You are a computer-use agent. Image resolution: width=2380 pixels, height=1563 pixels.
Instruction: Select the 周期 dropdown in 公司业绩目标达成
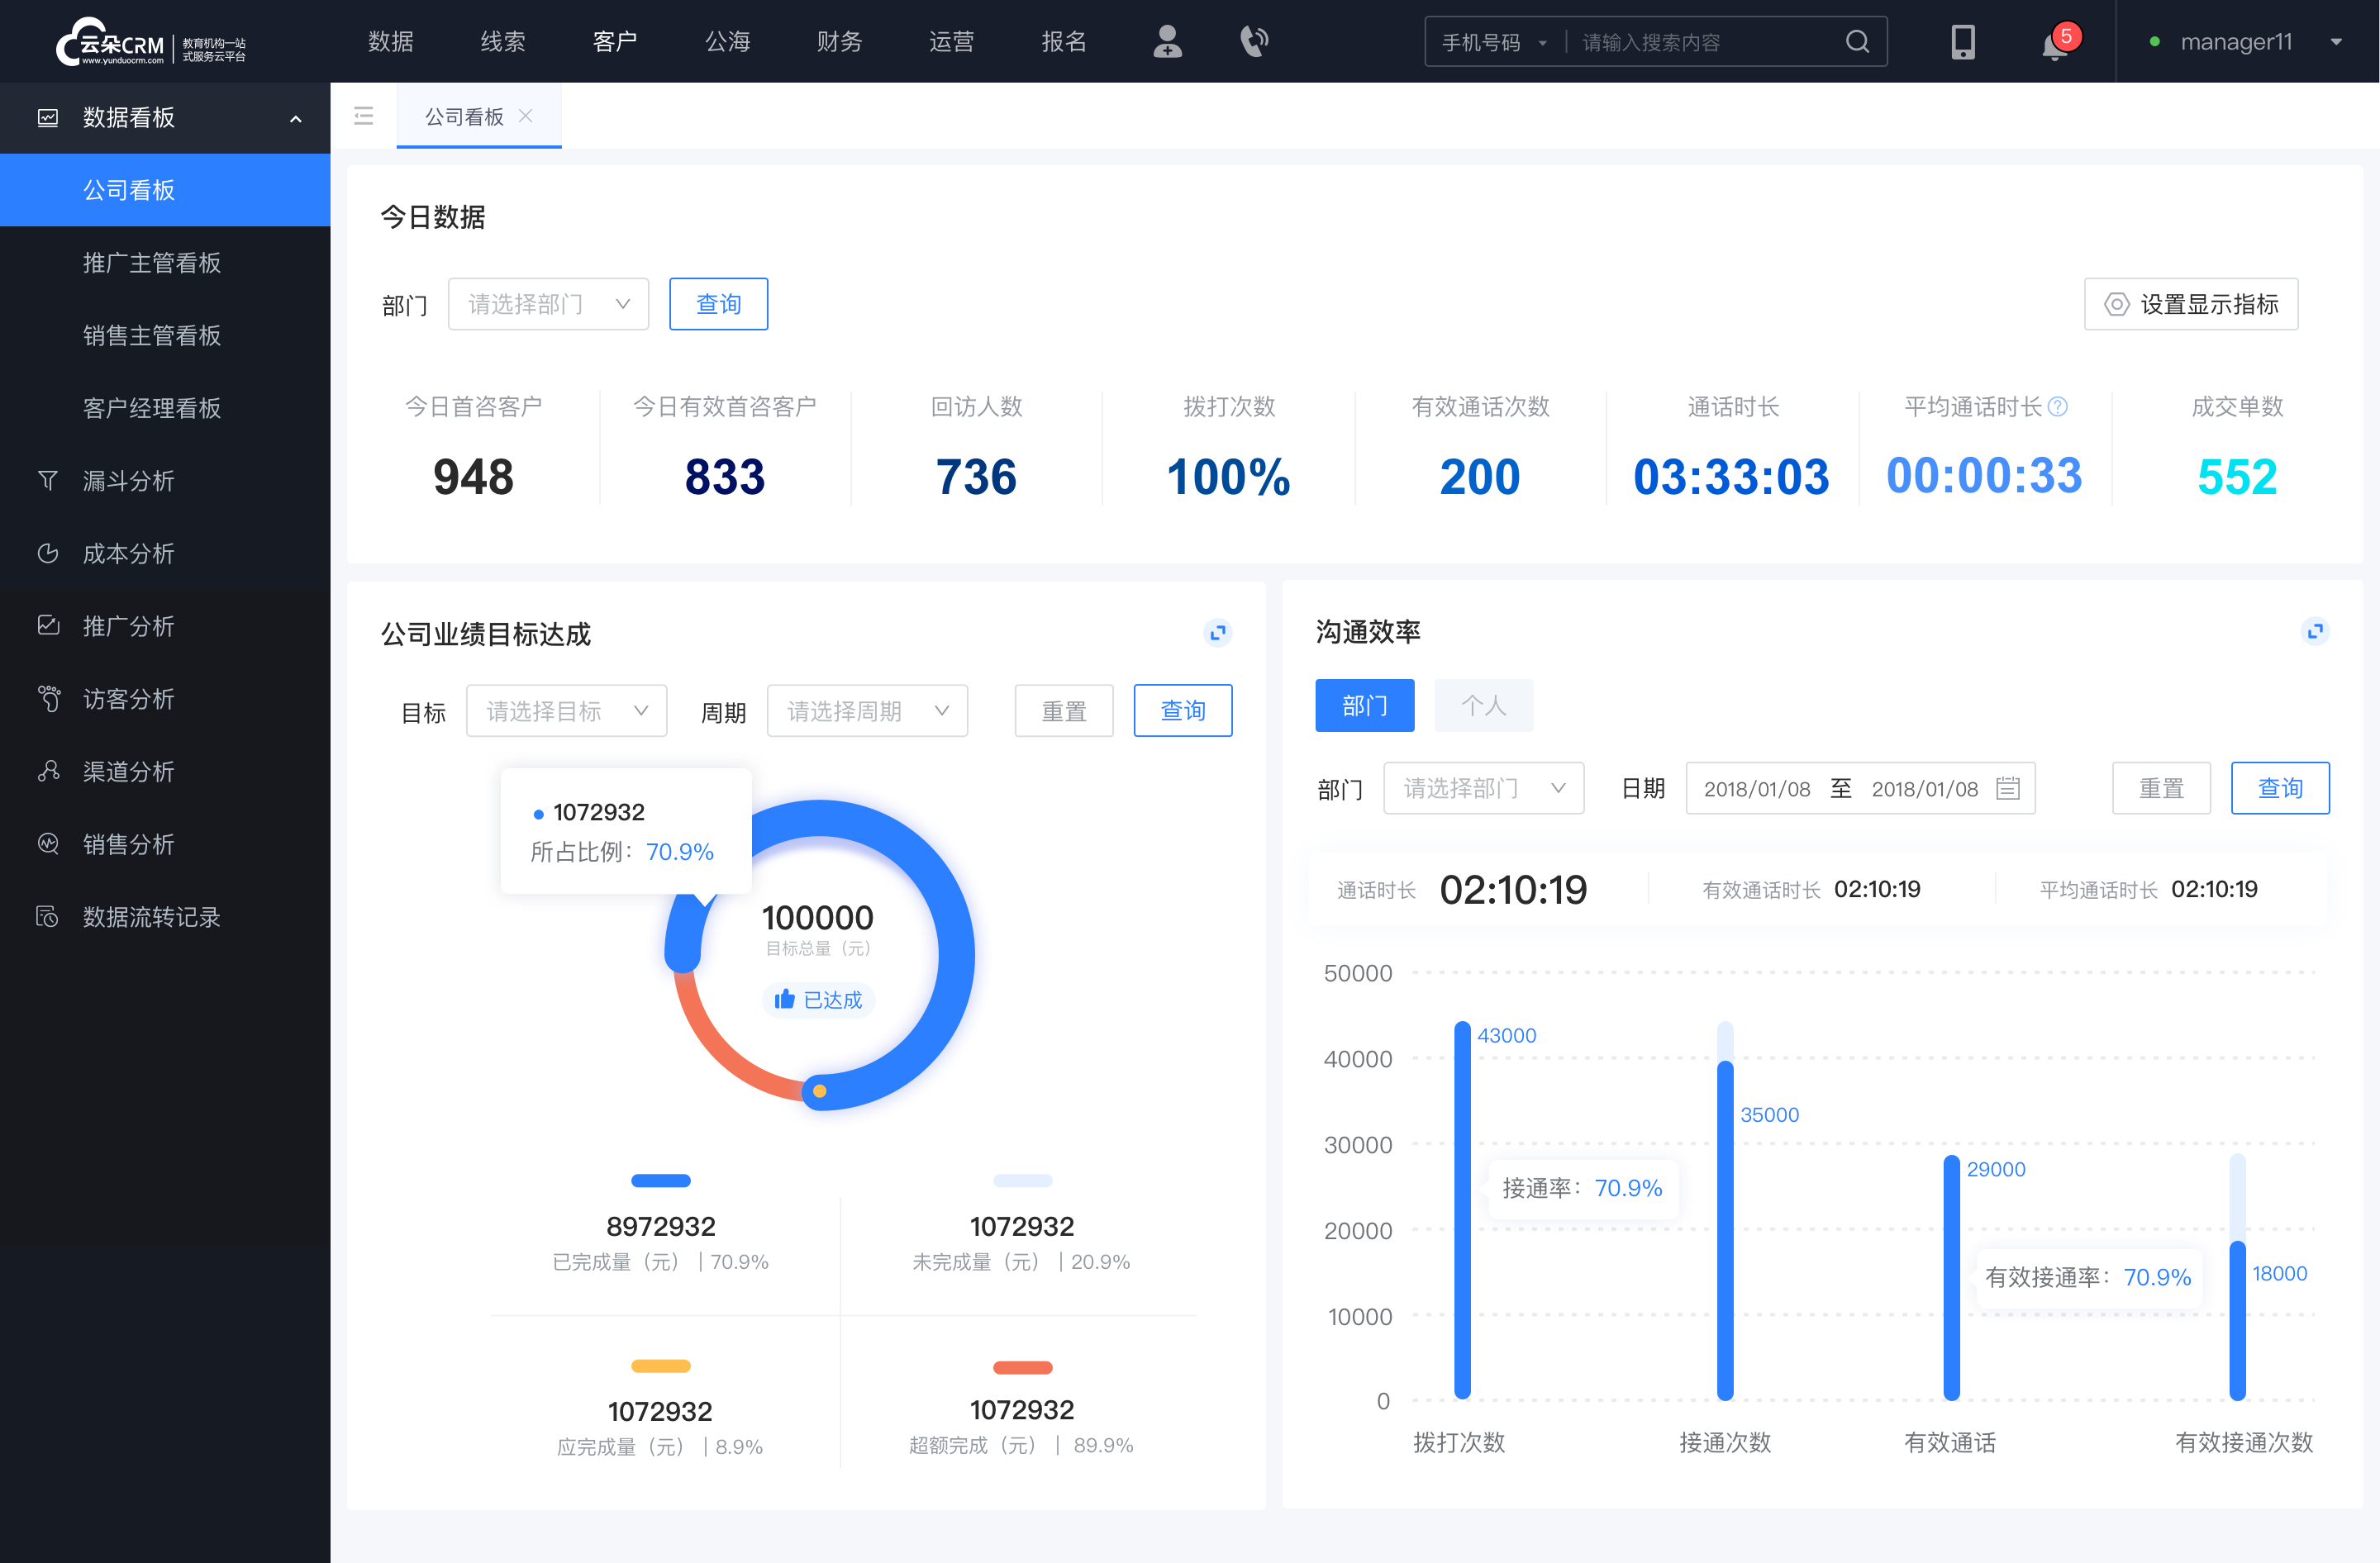pyautogui.click(x=862, y=708)
